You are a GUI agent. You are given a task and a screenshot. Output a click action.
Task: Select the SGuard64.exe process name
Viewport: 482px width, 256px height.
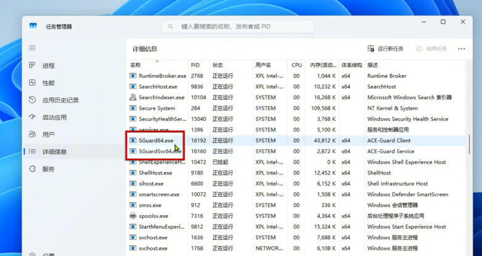[x=156, y=141]
